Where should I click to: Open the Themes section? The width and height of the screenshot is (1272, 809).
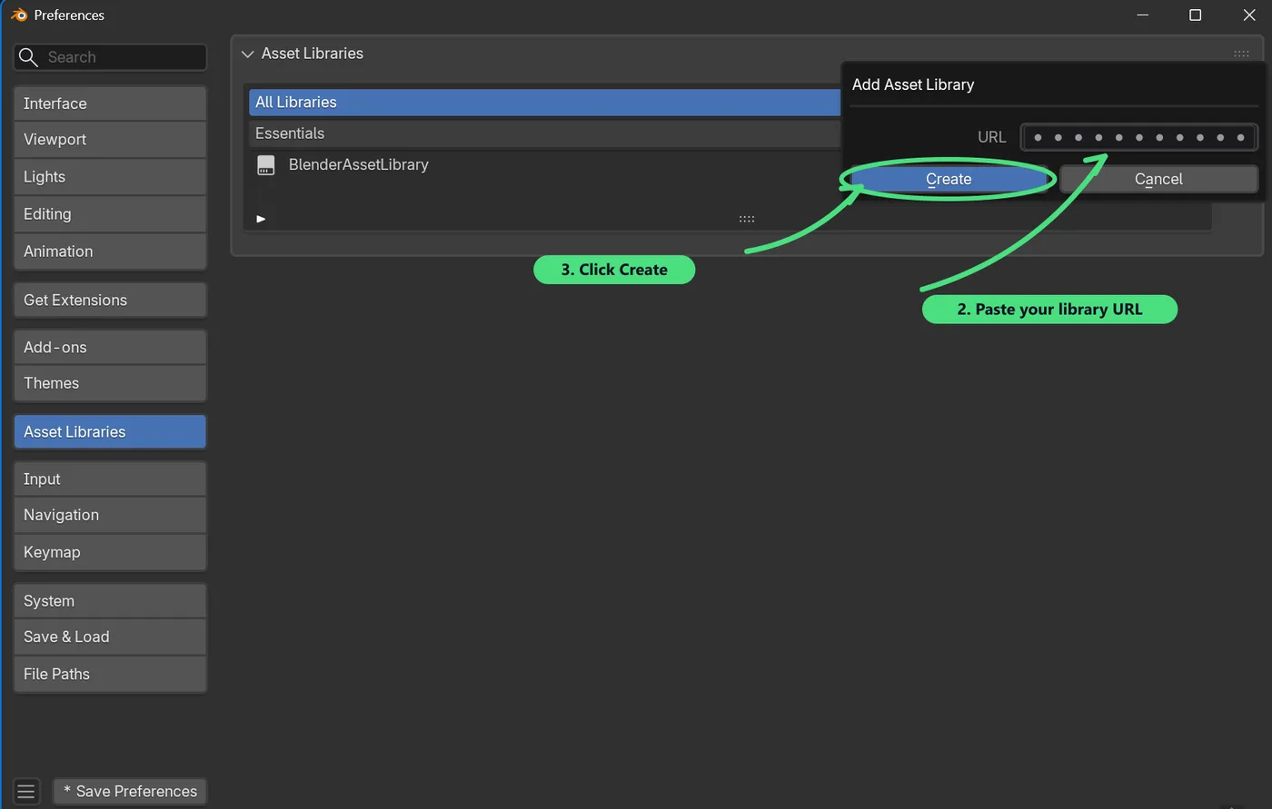tap(110, 383)
